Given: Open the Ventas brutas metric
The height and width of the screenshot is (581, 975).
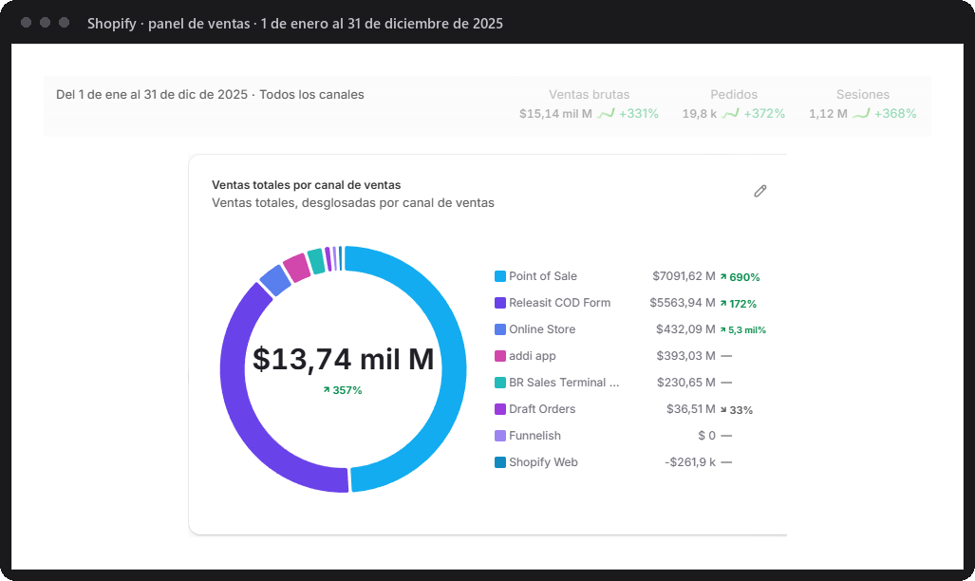Looking at the screenshot, I should pos(589,103).
